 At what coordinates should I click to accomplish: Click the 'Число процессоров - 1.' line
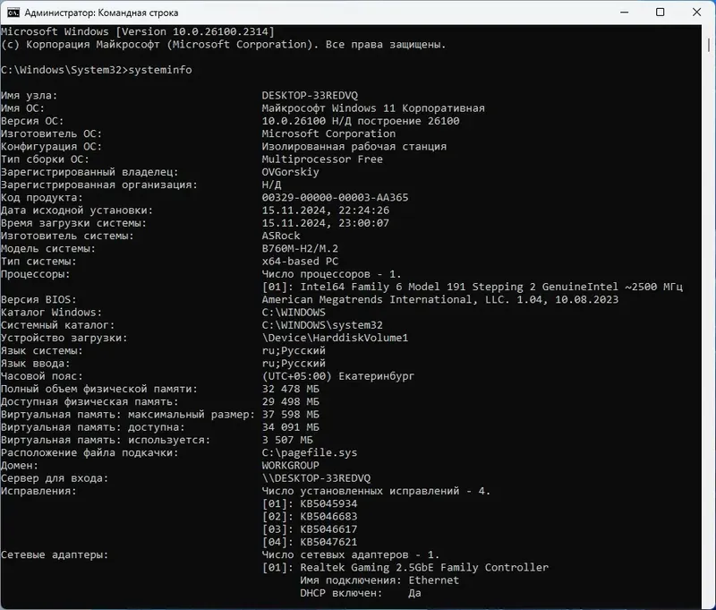click(331, 274)
